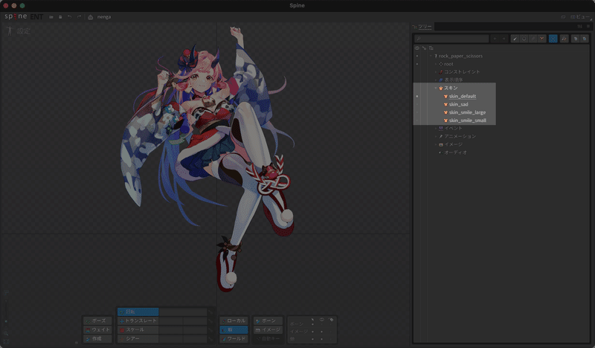Select the 作成 (Create) tool
This screenshot has height=348, width=595.
pos(97,338)
